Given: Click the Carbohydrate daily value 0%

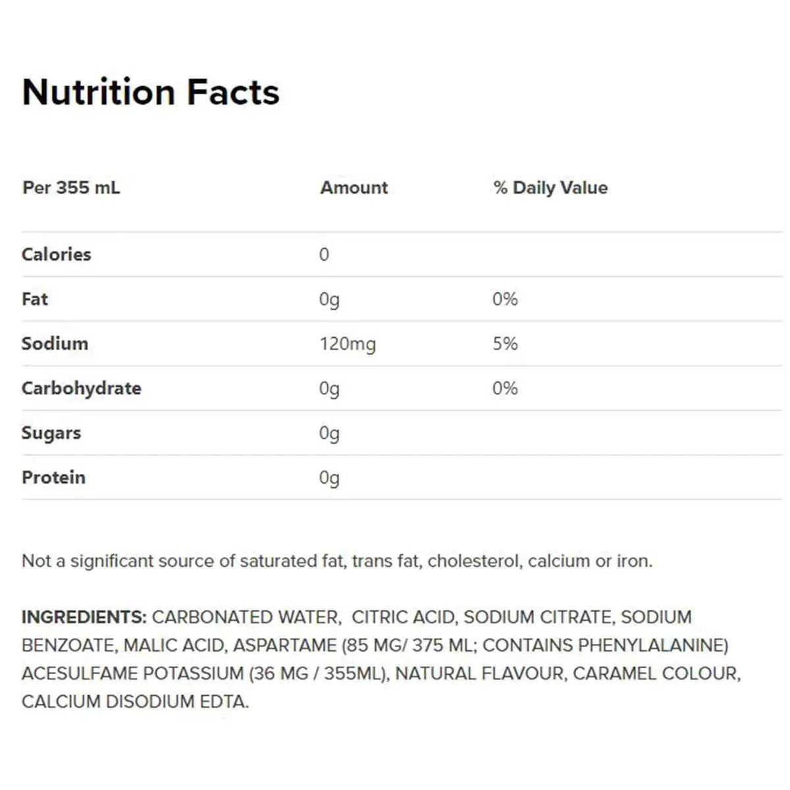Looking at the screenshot, I should click(x=505, y=388).
